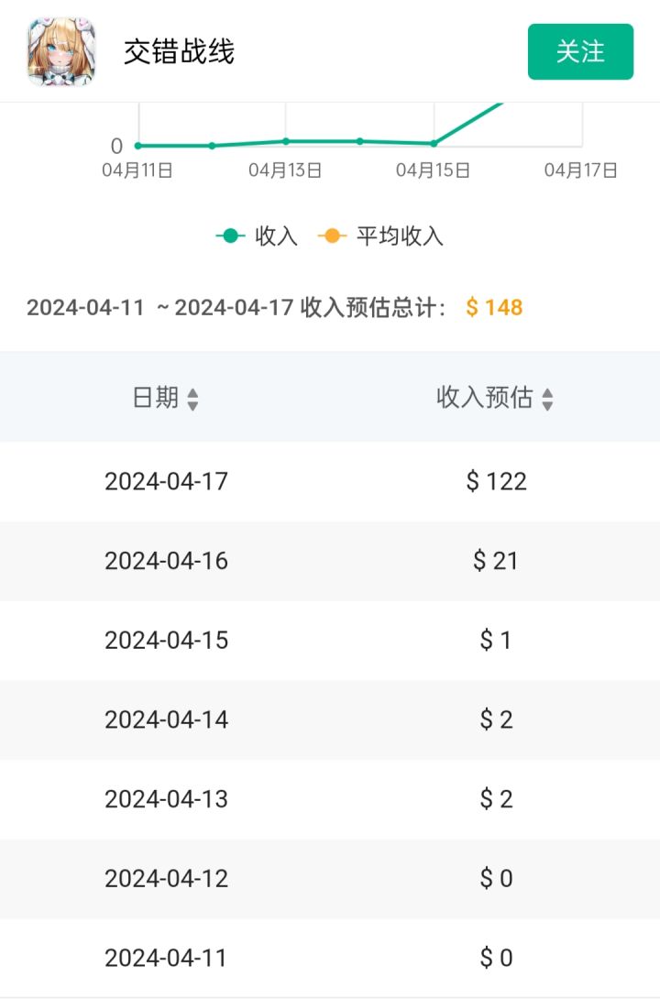Viewport: 660px width, 999px height.
Task: Toggle the 收入 legend series
Action: coord(257,236)
